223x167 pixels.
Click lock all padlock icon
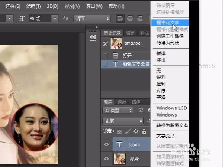144,131
